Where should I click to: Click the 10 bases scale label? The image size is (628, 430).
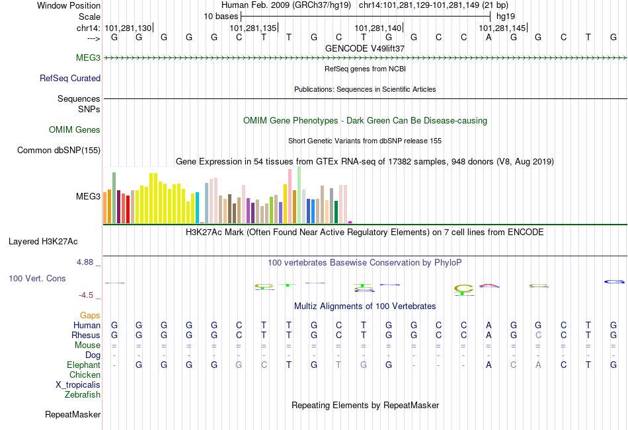point(221,17)
